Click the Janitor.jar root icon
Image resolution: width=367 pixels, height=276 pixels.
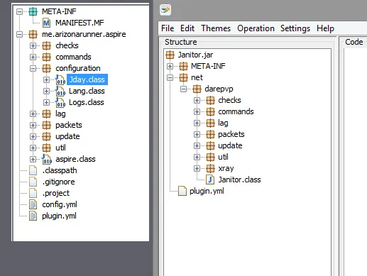coord(170,55)
